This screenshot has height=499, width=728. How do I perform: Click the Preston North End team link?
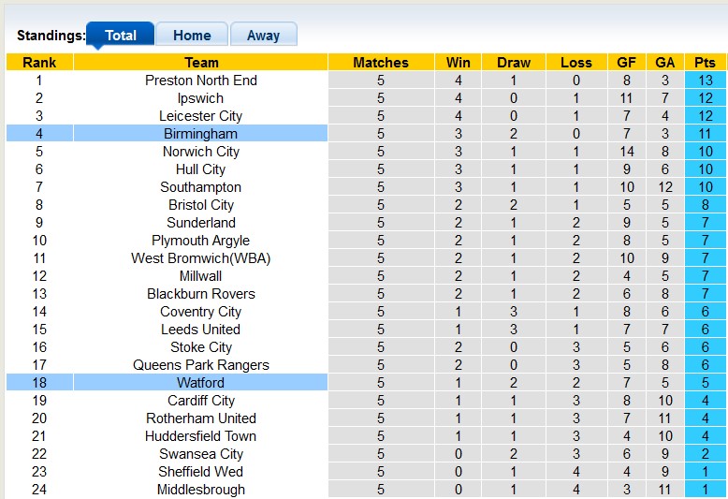[200, 81]
